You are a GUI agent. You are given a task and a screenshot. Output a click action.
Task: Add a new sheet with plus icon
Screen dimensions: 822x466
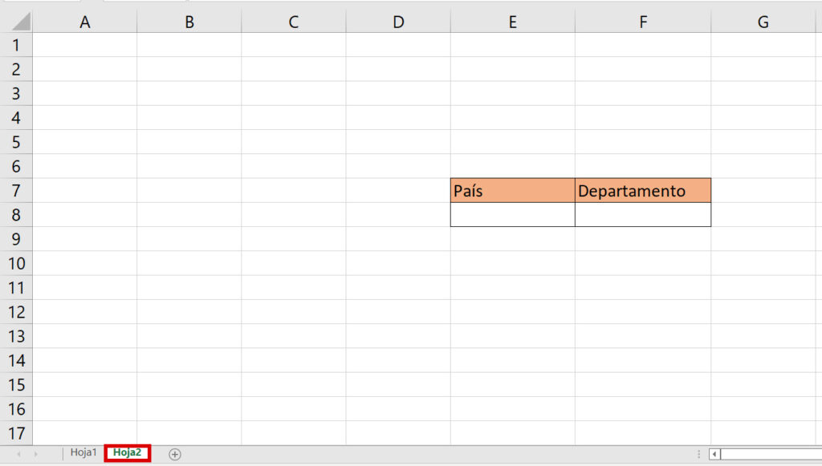pyautogui.click(x=175, y=454)
